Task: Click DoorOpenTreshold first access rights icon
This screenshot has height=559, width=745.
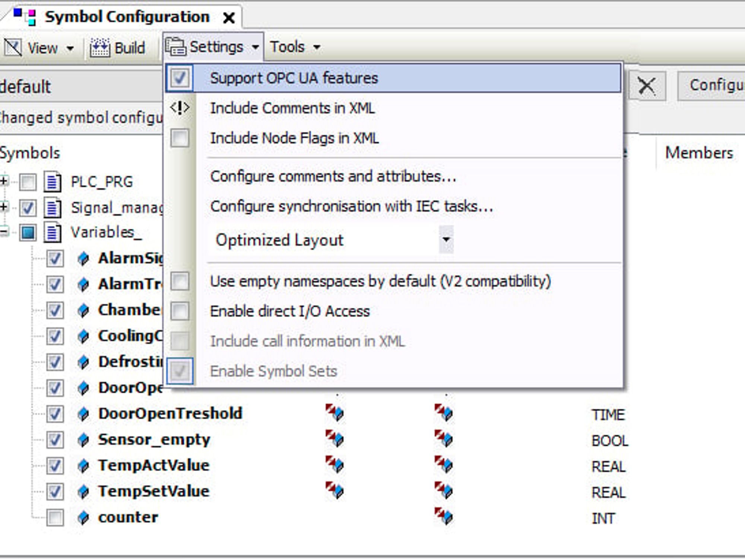Action: click(x=335, y=413)
